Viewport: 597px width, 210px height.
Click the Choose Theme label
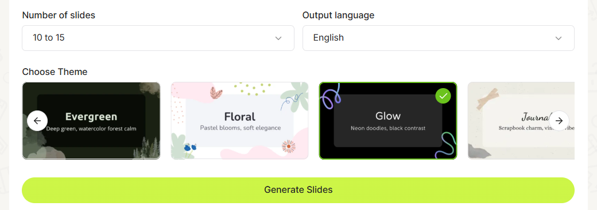pyautogui.click(x=55, y=72)
